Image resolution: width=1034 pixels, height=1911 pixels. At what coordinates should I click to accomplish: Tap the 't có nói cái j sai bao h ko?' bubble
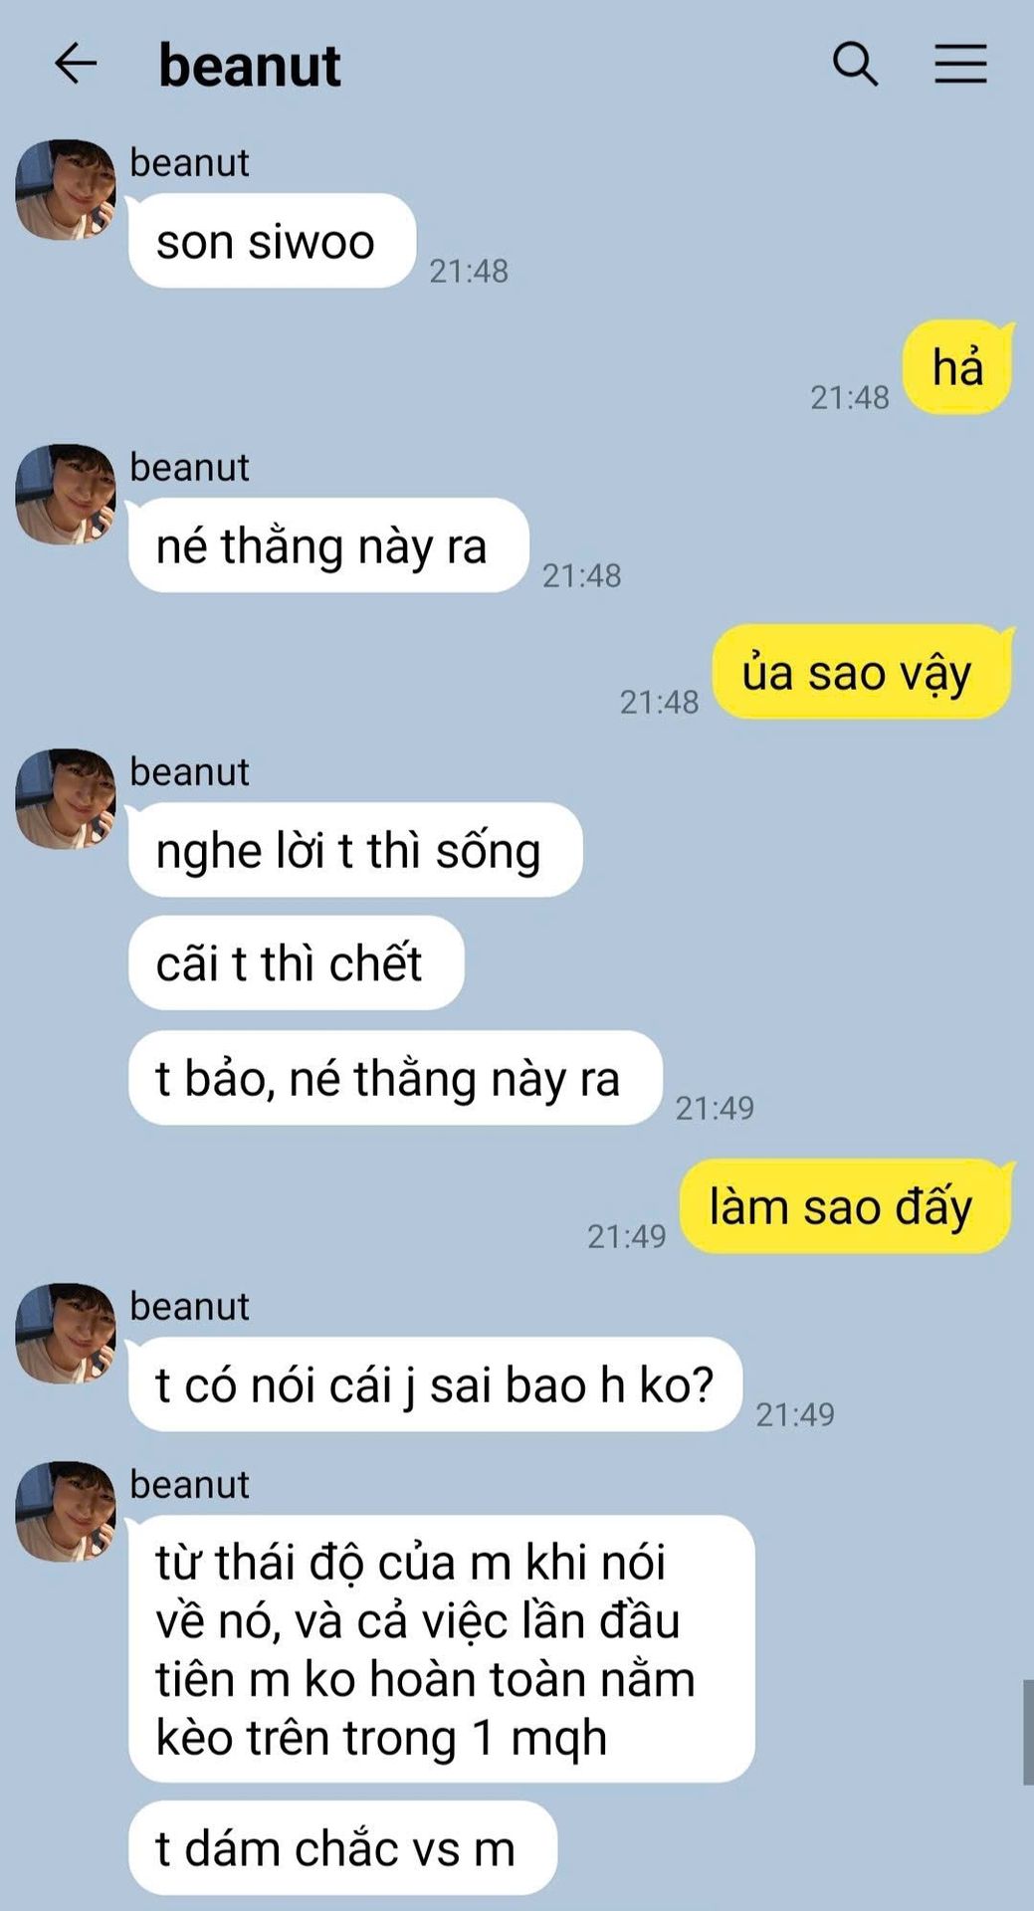(x=435, y=1384)
